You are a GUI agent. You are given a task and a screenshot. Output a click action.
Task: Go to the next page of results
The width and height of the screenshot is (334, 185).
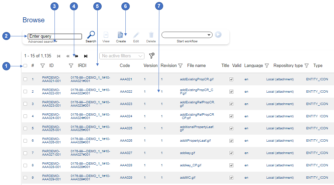click(77, 56)
